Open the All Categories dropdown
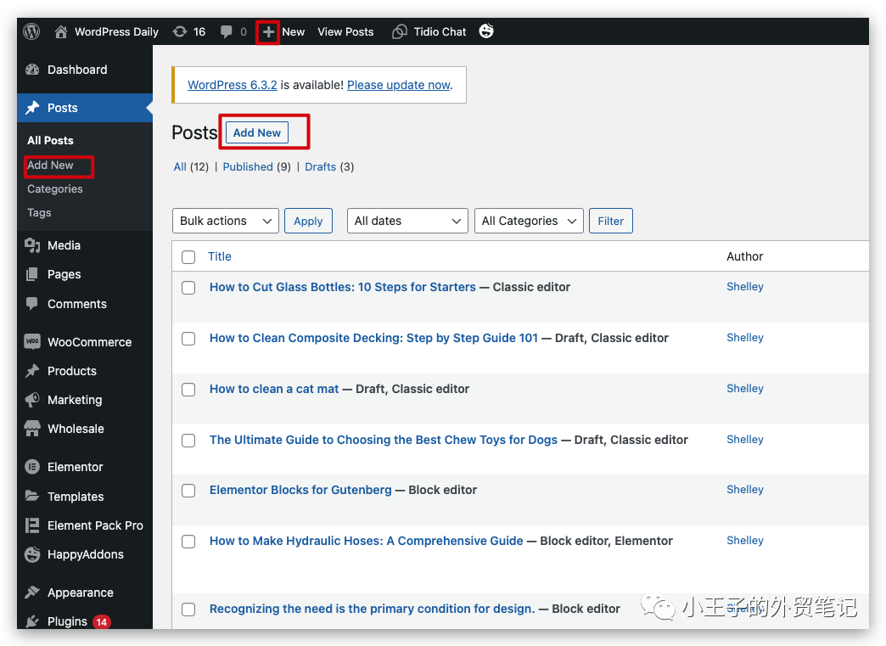This screenshot has height=646, width=886. tap(529, 221)
